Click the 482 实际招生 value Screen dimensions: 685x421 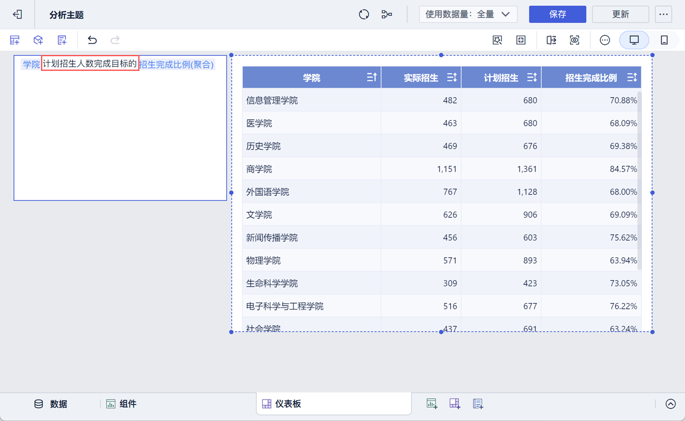click(450, 101)
